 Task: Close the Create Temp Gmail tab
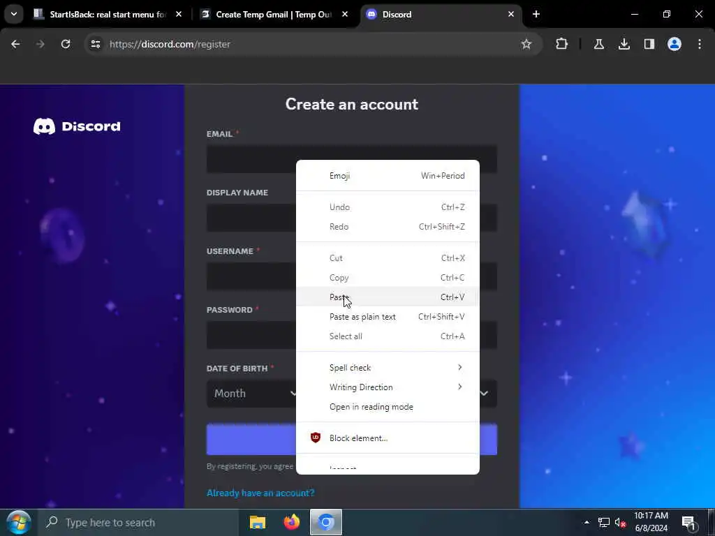pyautogui.click(x=345, y=15)
